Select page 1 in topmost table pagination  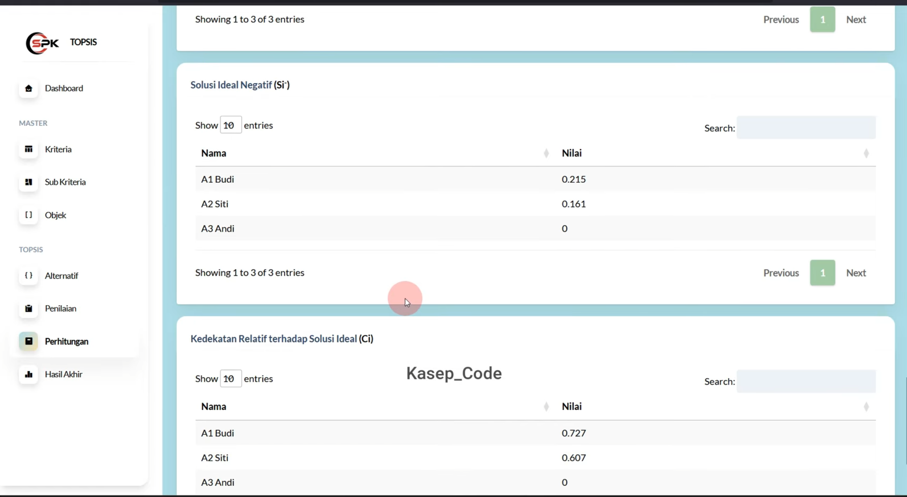[823, 19]
